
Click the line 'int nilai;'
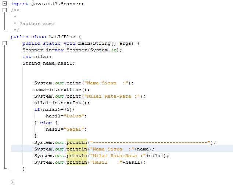[37, 57]
